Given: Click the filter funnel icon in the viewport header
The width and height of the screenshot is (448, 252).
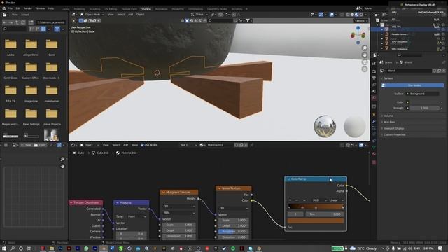Looking at the screenshot, I should [x=248, y=20].
